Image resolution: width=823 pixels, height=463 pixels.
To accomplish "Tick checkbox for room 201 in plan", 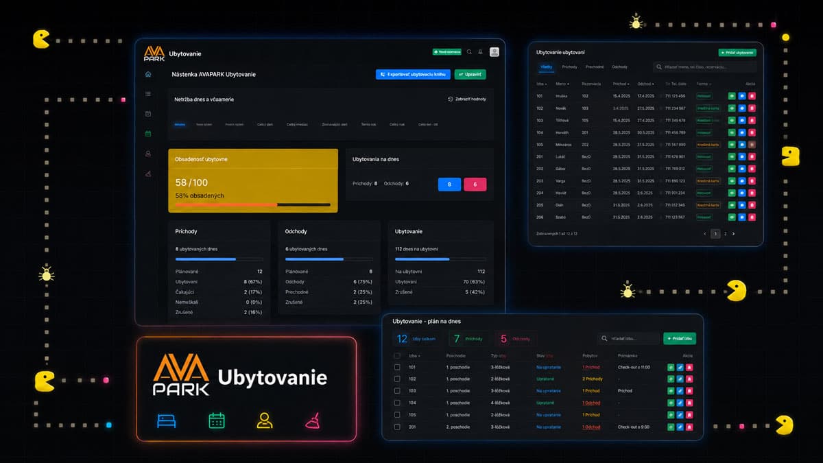I will point(397,427).
